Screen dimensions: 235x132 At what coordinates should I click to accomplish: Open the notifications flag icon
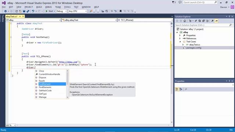tap(174, 3)
